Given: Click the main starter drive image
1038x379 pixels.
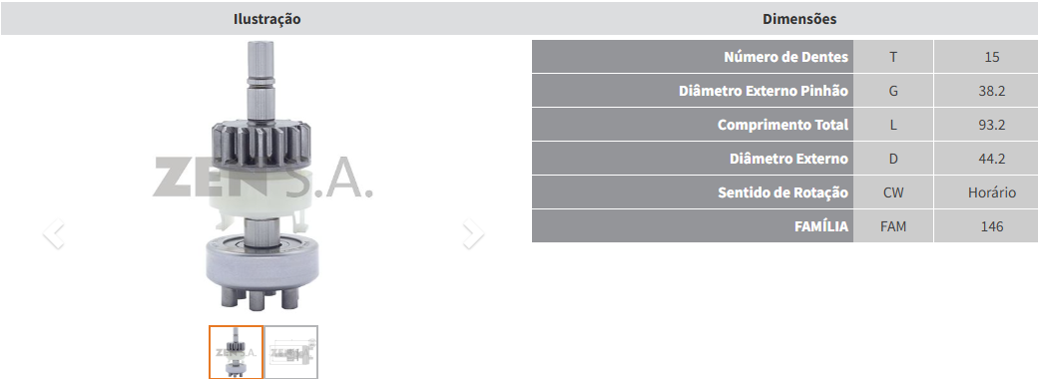Looking at the screenshot, I should (x=262, y=176).
